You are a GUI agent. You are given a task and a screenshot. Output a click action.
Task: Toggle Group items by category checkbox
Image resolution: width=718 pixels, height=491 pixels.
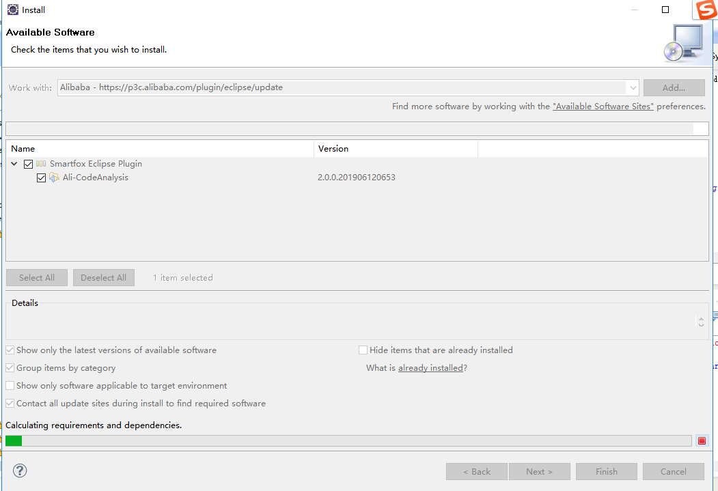tap(10, 368)
